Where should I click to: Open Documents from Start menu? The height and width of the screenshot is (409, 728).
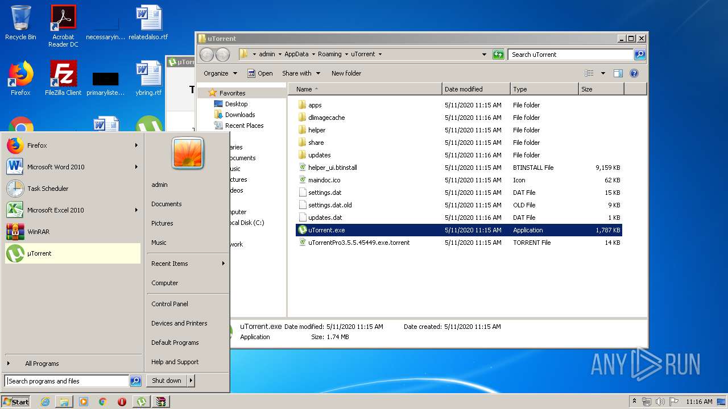coord(167,204)
